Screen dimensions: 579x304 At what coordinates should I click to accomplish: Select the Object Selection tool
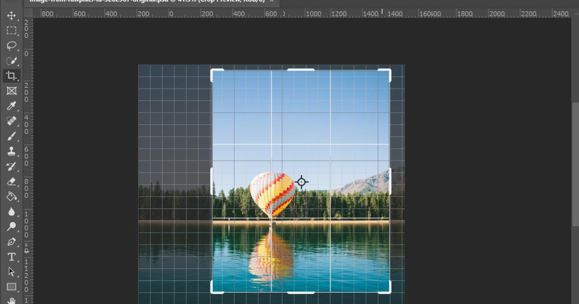[12, 61]
